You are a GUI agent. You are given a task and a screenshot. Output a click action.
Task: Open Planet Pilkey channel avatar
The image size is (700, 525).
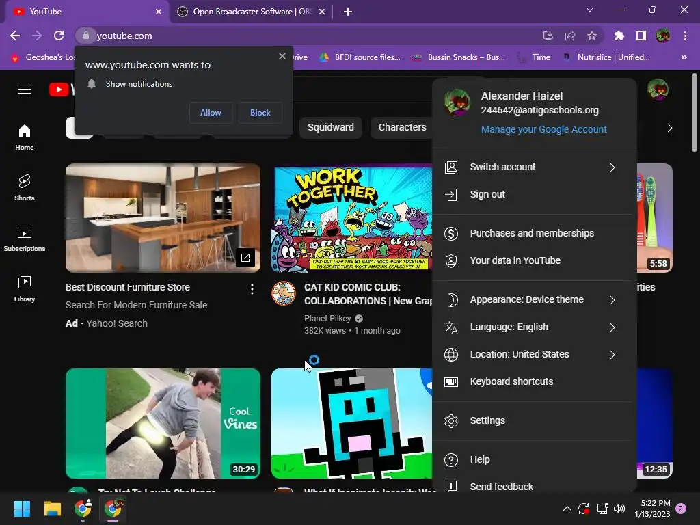(x=284, y=293)
